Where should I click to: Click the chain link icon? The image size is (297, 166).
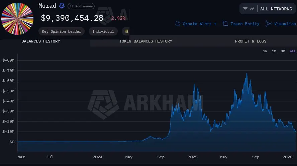[x=252, y=9]
